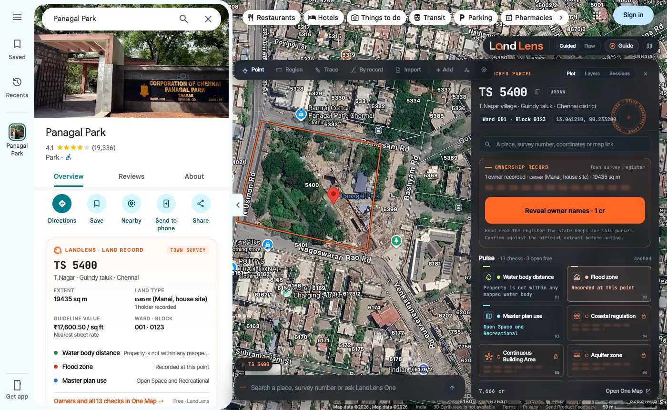This screenshot has height=410, width=667.
Task: Open the One Map link
Action: (x=628, y=391)
